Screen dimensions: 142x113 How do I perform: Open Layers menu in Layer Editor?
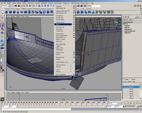tap(125, 82)
